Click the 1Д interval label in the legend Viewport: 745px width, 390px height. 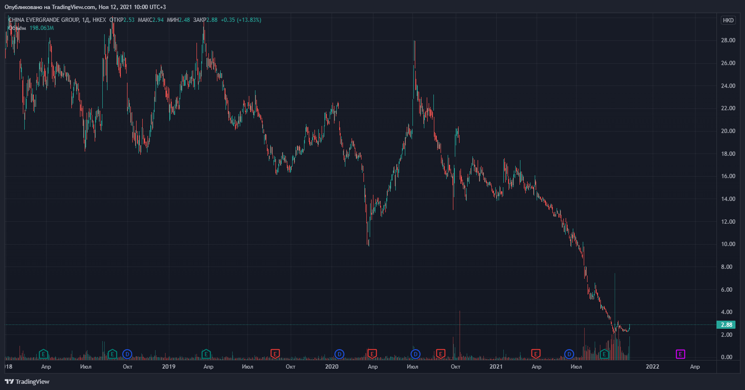(x=86, y=20)
